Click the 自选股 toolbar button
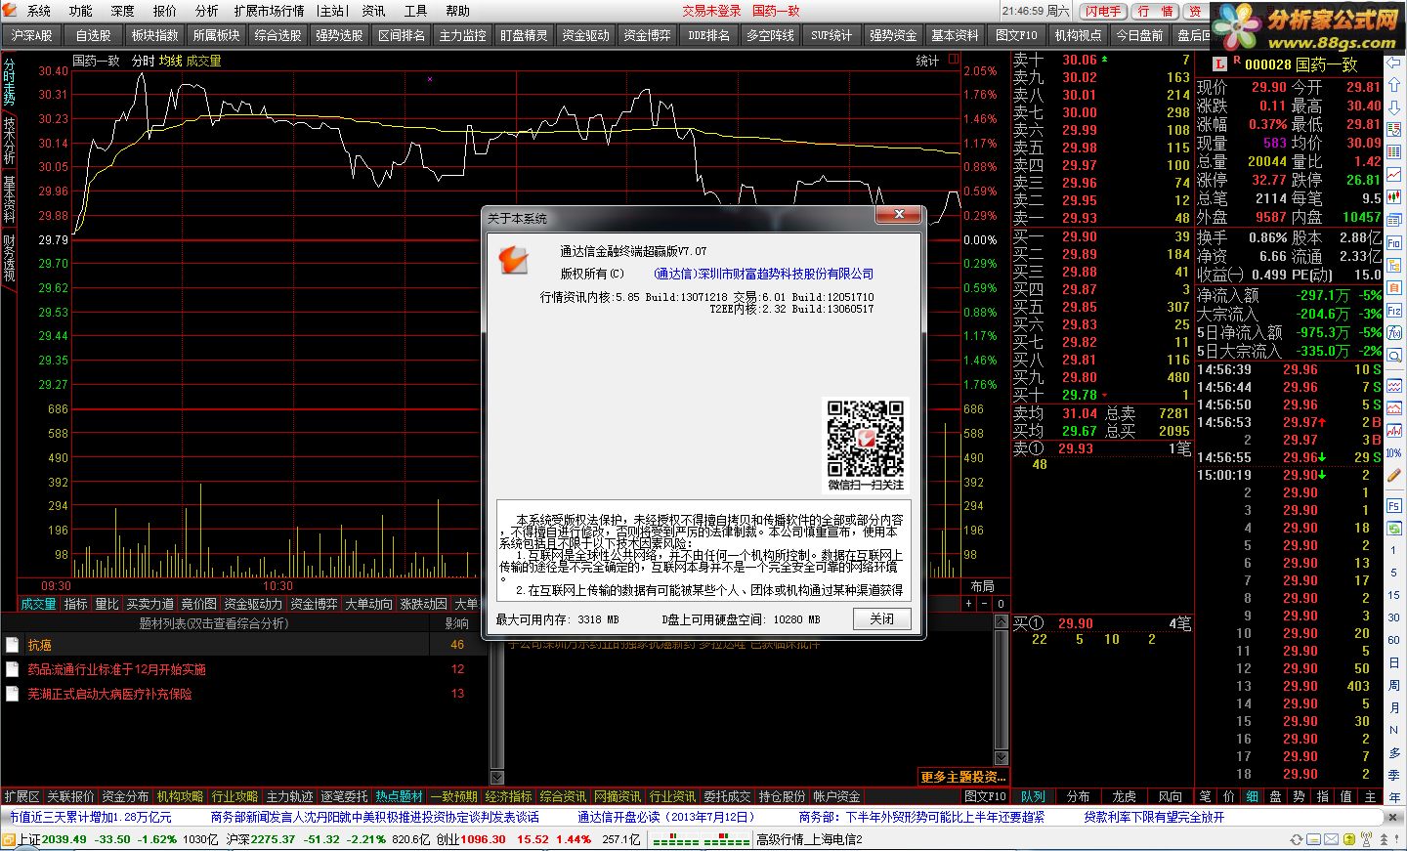Image resolution: width=1407 pixels, height=851 pixels. click(94, 35)
